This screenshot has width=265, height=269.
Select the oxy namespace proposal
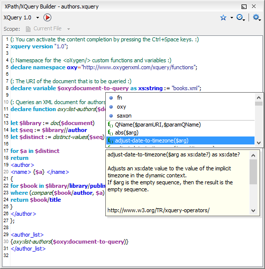(x=181, y=107)
